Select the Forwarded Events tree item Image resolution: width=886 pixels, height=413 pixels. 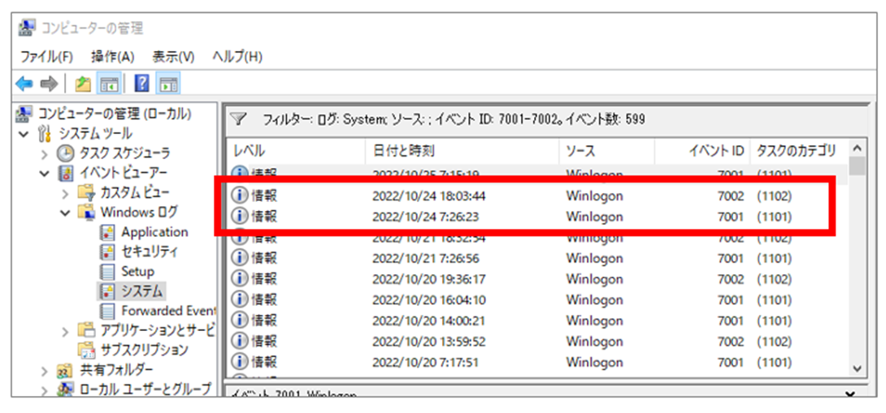tap(159, 311)
